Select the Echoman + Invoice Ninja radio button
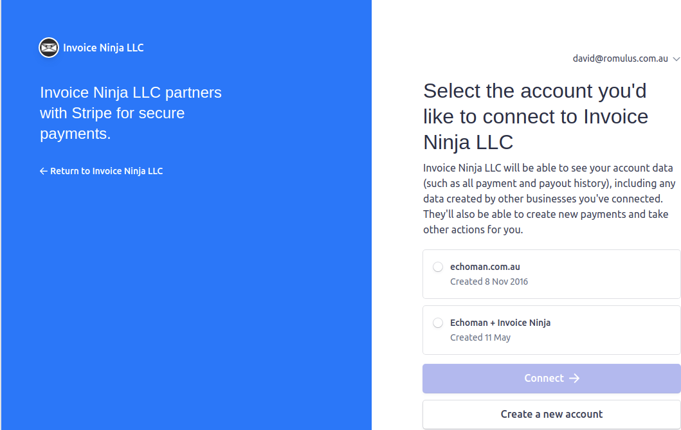Image resolution: width=681 pixels, height=430 pixels. (438, 323)
